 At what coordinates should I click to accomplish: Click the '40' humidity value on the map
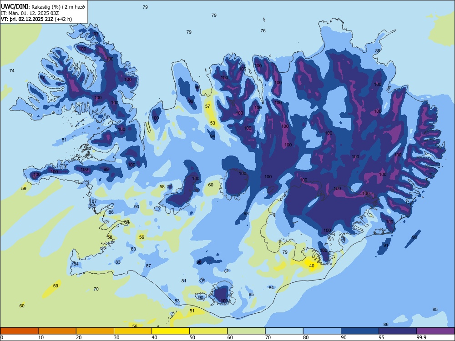click(312, 266)
